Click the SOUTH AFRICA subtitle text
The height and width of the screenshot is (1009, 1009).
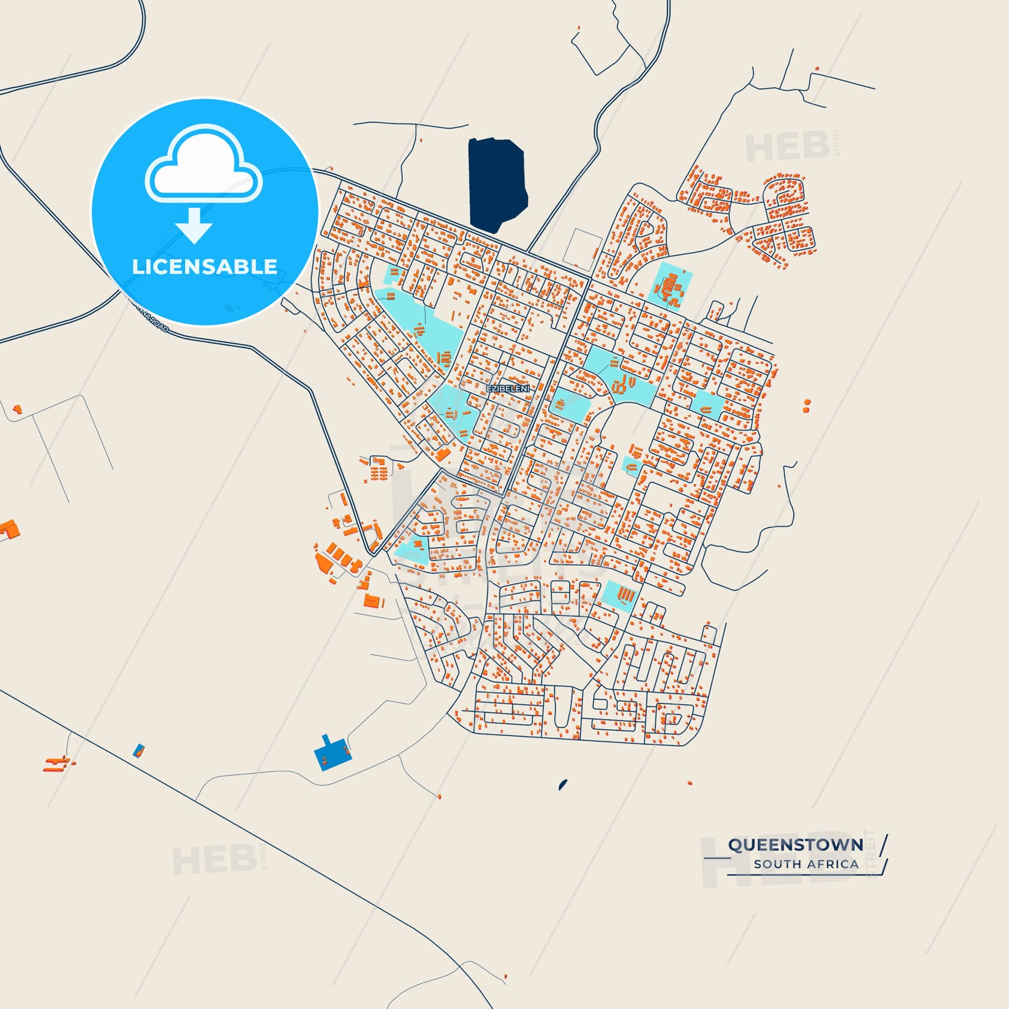806,864
